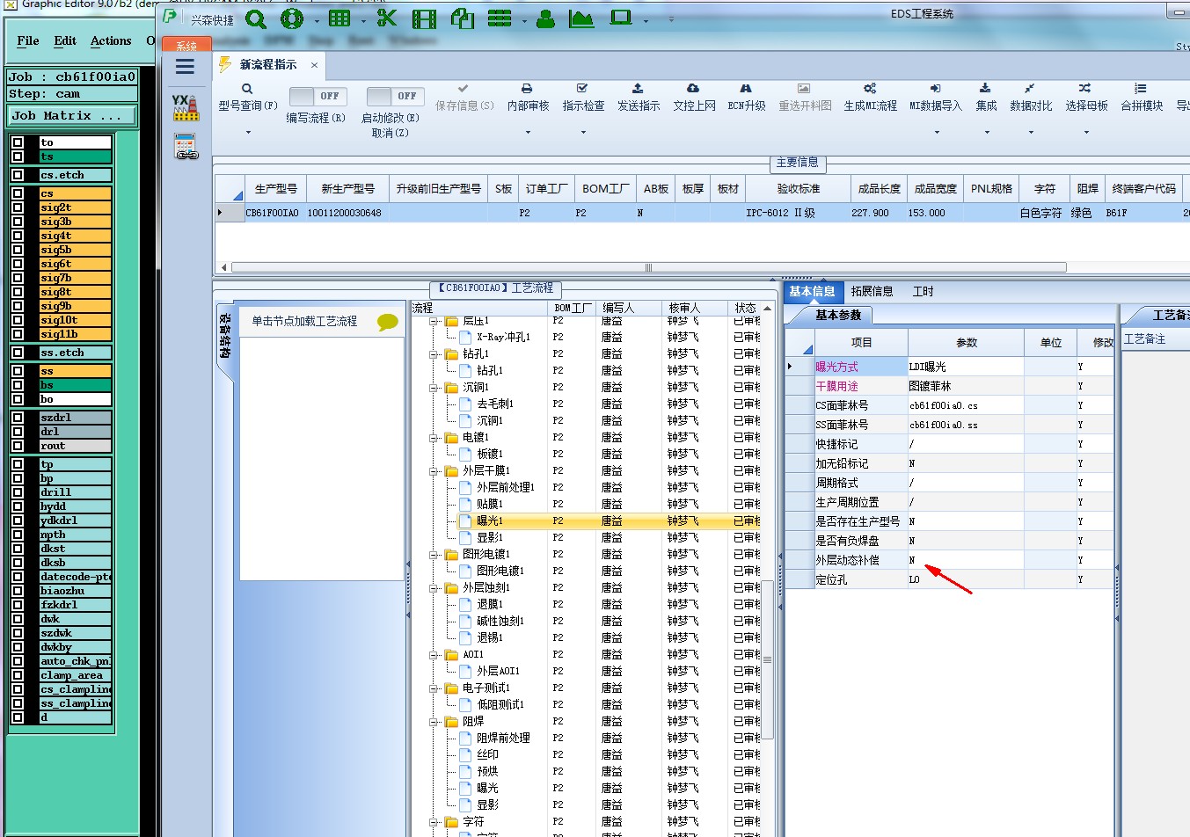Click the green magnifier search icon

pos(255,18)
